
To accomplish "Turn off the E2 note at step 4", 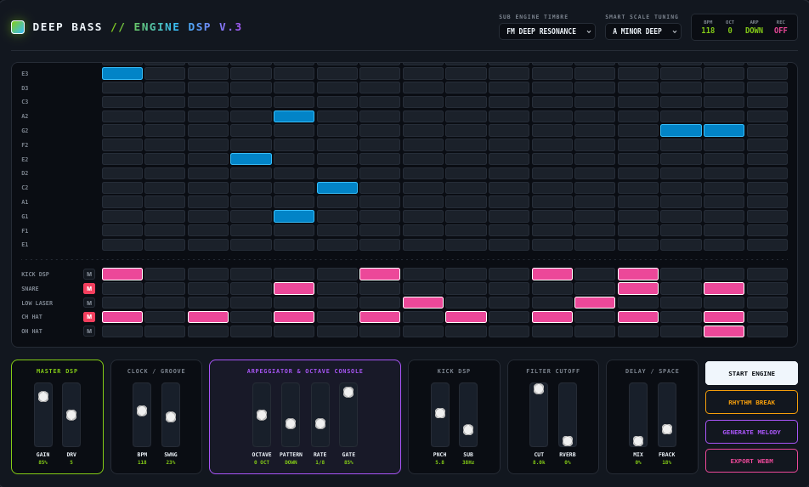I will 252,159.
